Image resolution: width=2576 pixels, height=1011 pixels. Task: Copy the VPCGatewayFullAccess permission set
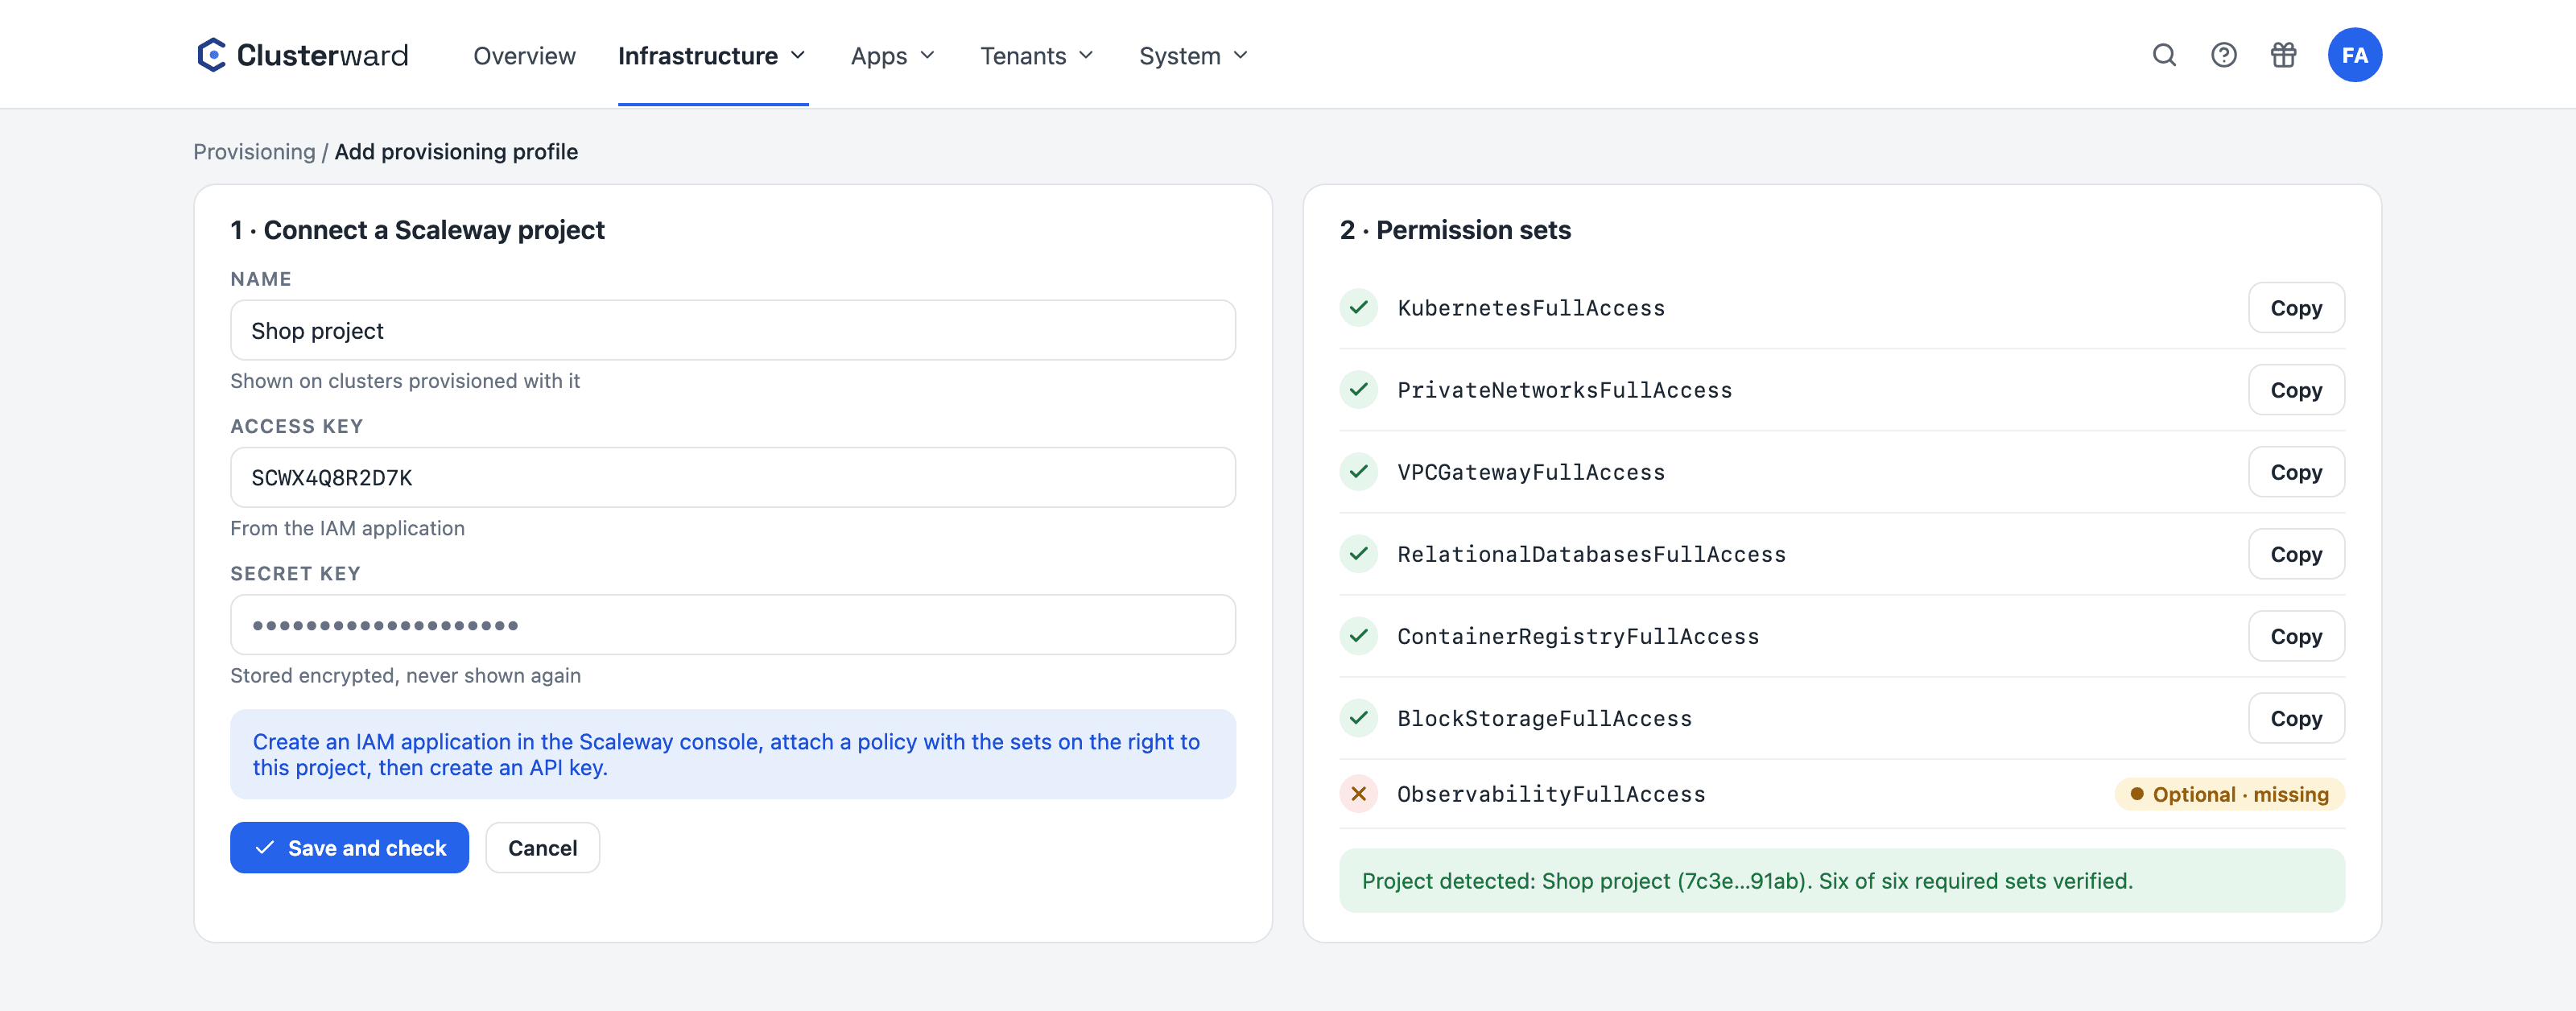[2296, 471]
